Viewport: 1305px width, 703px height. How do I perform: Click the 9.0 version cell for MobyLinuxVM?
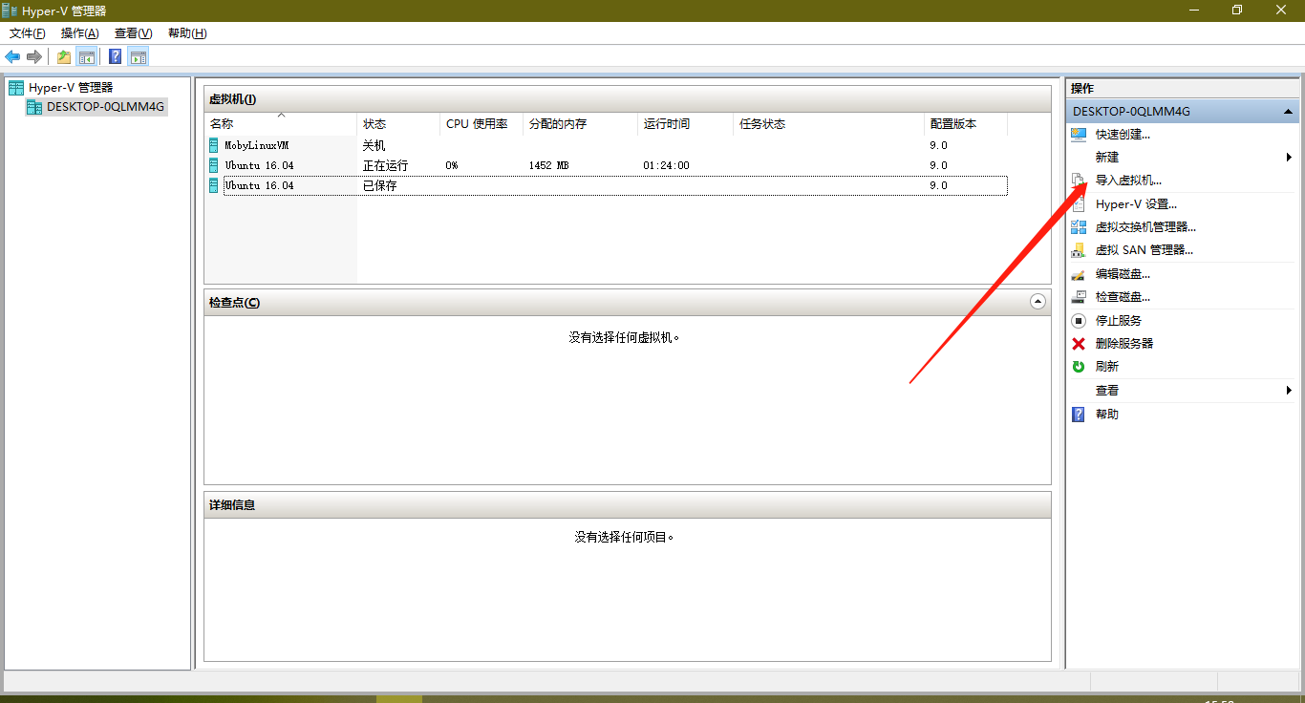[938, 146]
